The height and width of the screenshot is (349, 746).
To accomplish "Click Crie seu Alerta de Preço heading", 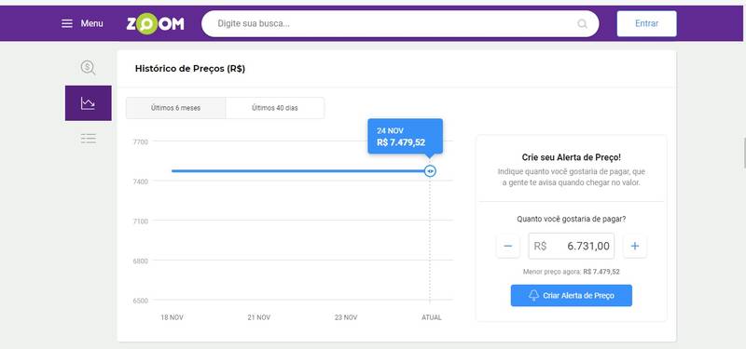I will pos(571,157).
